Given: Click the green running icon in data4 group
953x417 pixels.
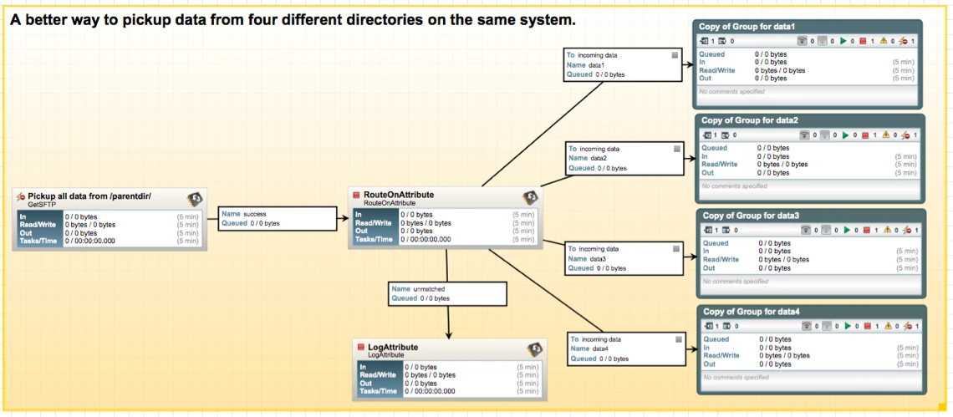Looking at the screenshot, I should coord(847,327).
